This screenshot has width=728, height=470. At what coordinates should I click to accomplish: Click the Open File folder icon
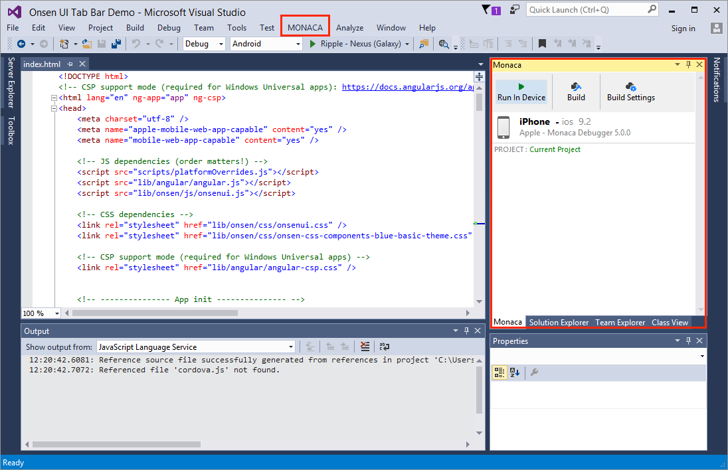click(87, 44)
